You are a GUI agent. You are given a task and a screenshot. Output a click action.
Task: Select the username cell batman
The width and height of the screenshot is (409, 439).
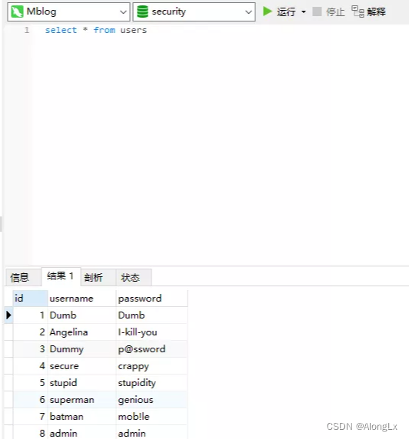81,416
